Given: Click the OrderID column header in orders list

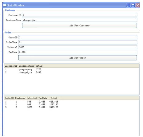Looking at the screenshot, I should pyautogui.click(x=9, y=98).
